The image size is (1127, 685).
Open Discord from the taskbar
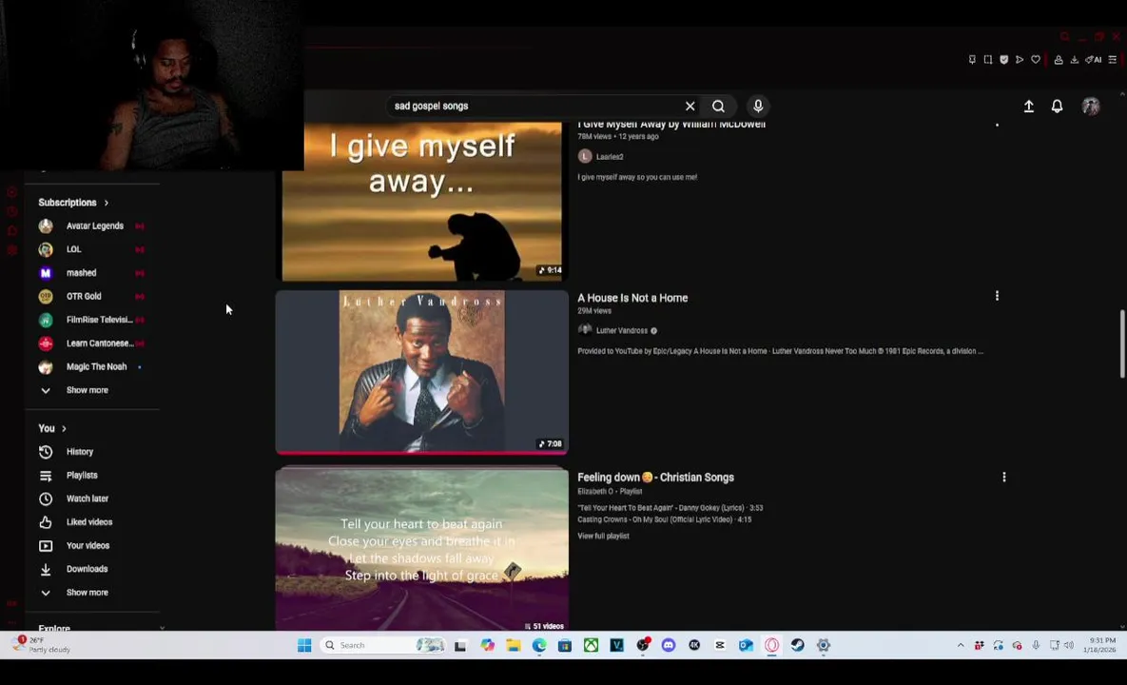tap(669, 645)
